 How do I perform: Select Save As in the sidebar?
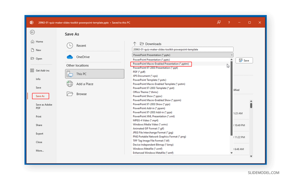(40, 96)
